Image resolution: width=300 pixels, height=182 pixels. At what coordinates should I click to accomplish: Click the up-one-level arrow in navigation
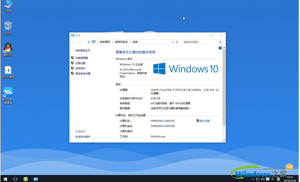[88, 42]
